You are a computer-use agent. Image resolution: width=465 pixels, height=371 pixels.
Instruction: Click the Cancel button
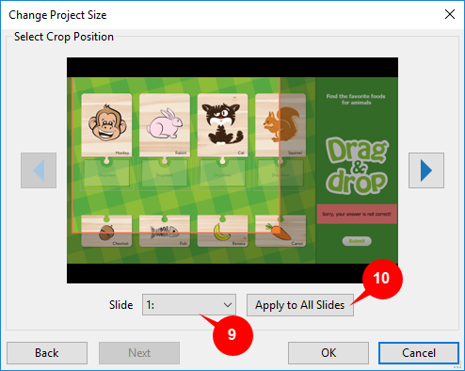tap(419, 353)
